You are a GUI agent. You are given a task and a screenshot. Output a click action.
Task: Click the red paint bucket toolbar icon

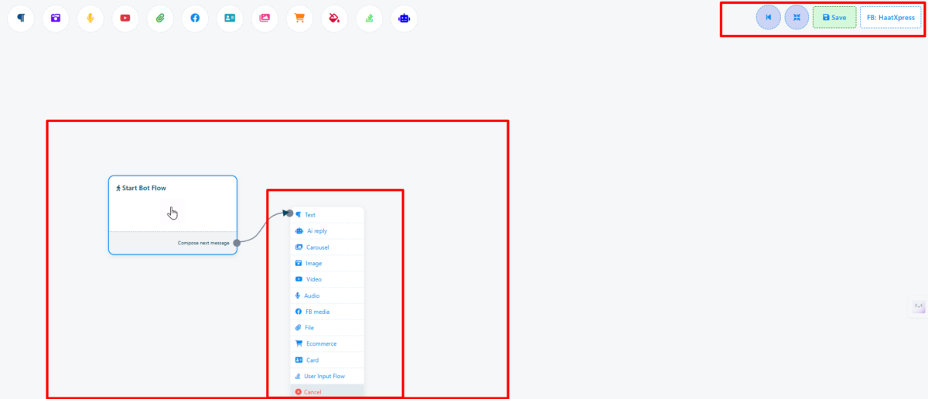[334, 18]
